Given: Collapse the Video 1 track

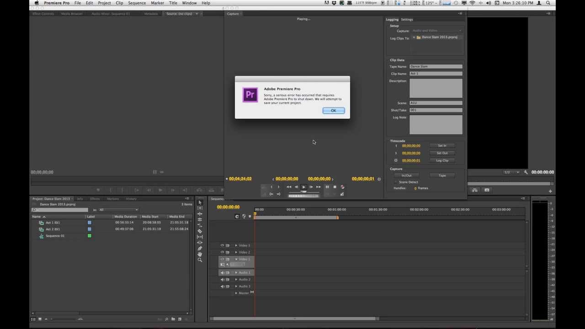Looking at the screenshot, I should point(236,259).
